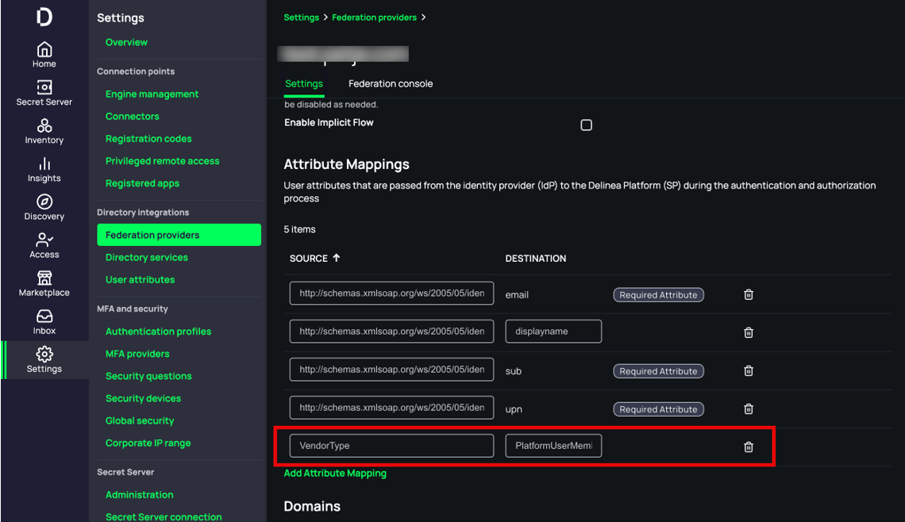
Task: Click the '5 items' count text
Action: point(299,229)
